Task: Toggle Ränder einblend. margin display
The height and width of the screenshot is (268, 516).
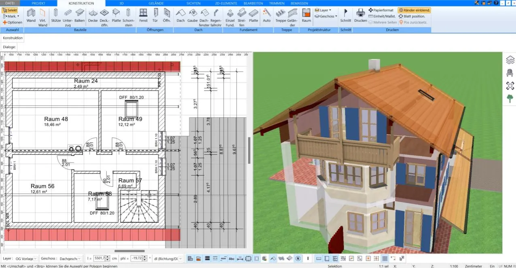Action: 414,10
